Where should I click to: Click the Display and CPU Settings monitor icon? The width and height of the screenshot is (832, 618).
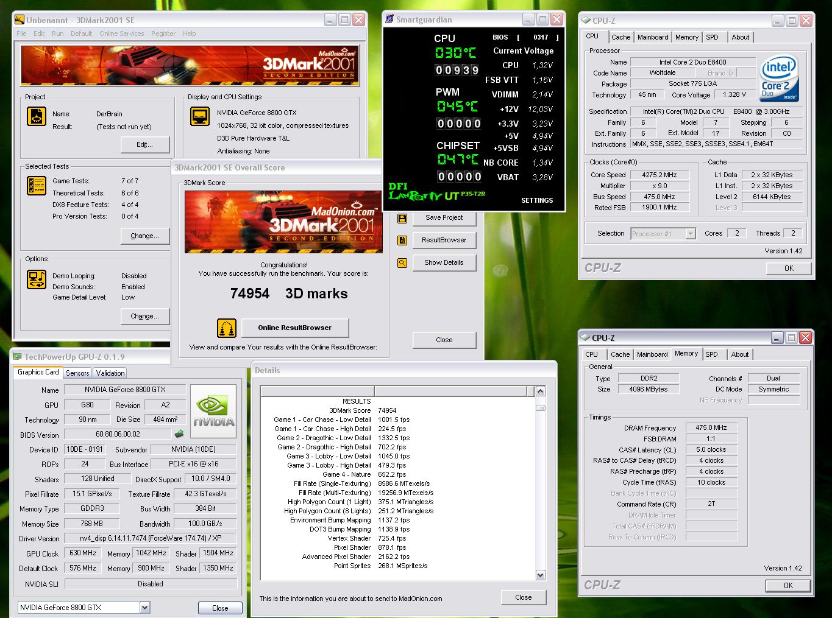point(200,116)
